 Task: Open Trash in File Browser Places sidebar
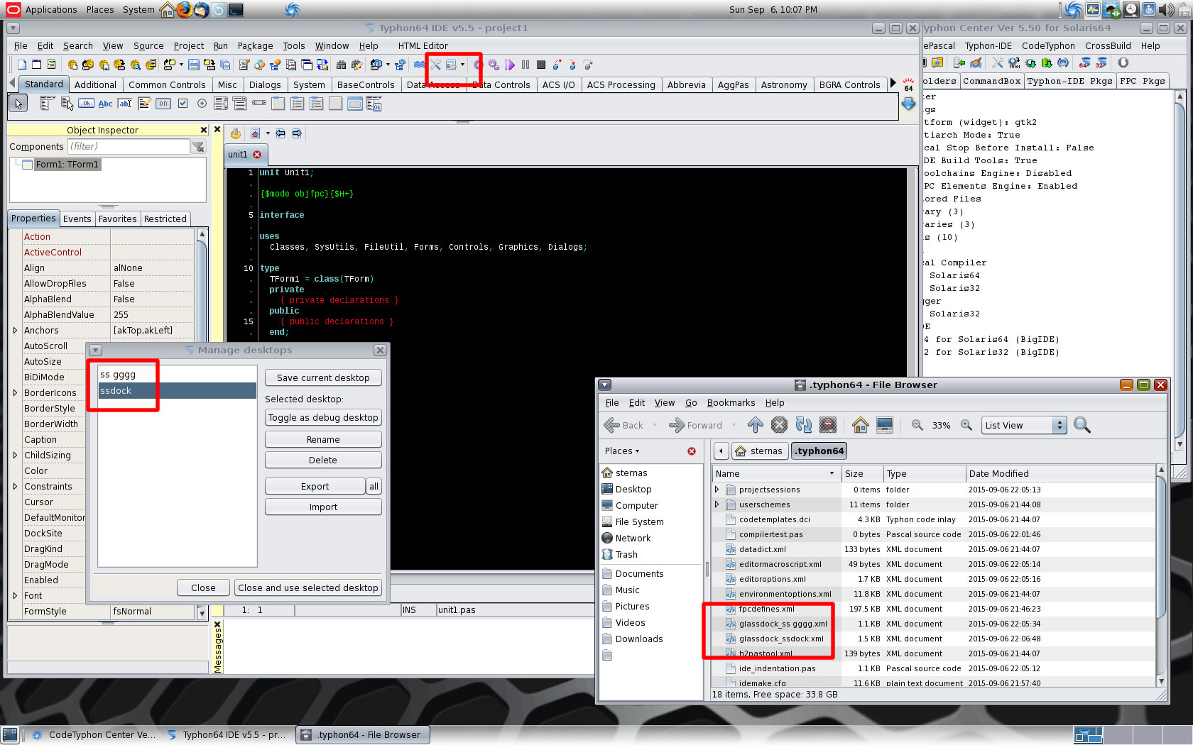click(x=626, y=554)
